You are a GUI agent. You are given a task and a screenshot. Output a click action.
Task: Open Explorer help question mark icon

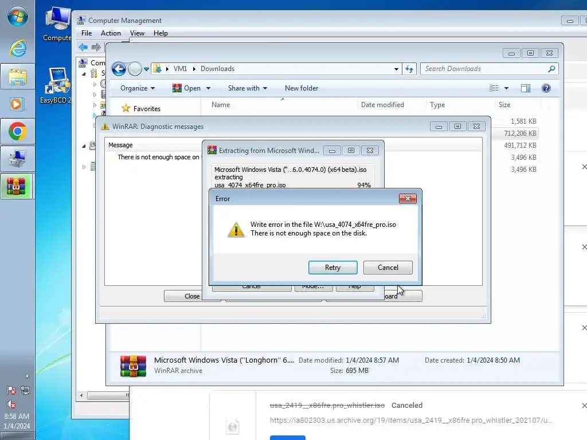tap(546, 88)
